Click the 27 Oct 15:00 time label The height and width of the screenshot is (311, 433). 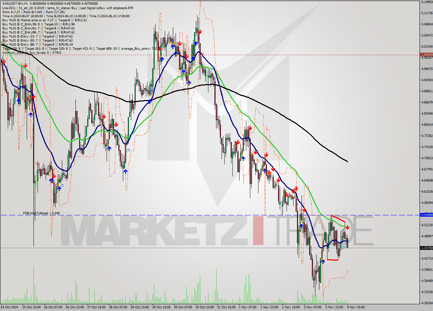point(96,307)
